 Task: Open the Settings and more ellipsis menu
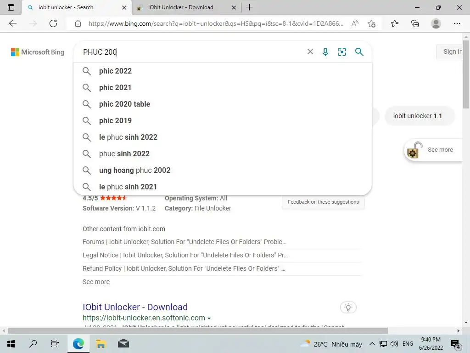(x=457, y=23)
